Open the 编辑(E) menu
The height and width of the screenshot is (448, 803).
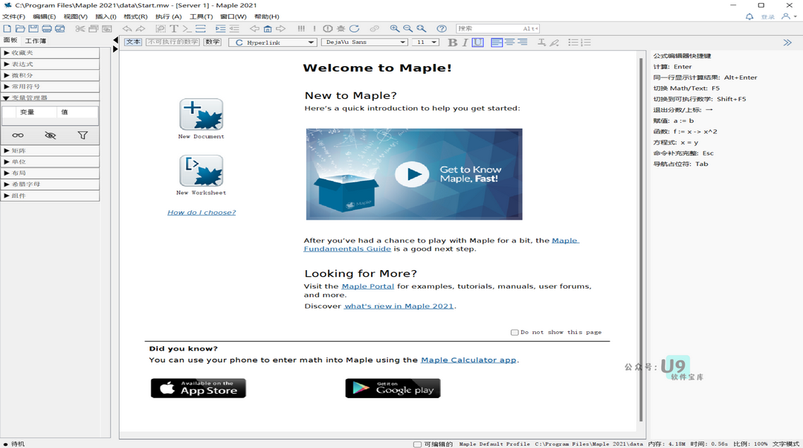click(44, 17)
